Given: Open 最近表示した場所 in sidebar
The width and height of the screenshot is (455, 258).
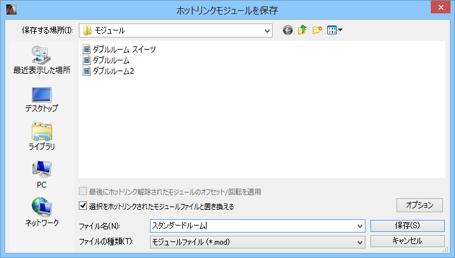Looking at the screenshot, I should click(x=42, y=60).
